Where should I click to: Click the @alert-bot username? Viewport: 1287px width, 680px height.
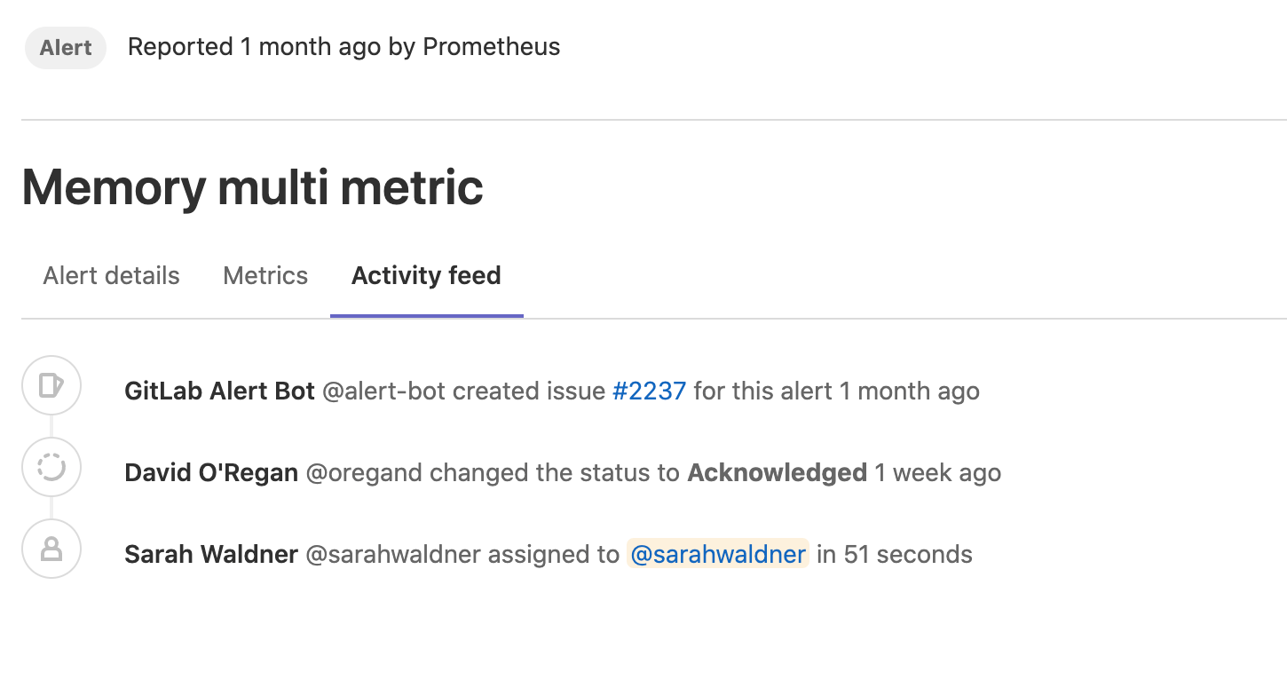[383, 391]
